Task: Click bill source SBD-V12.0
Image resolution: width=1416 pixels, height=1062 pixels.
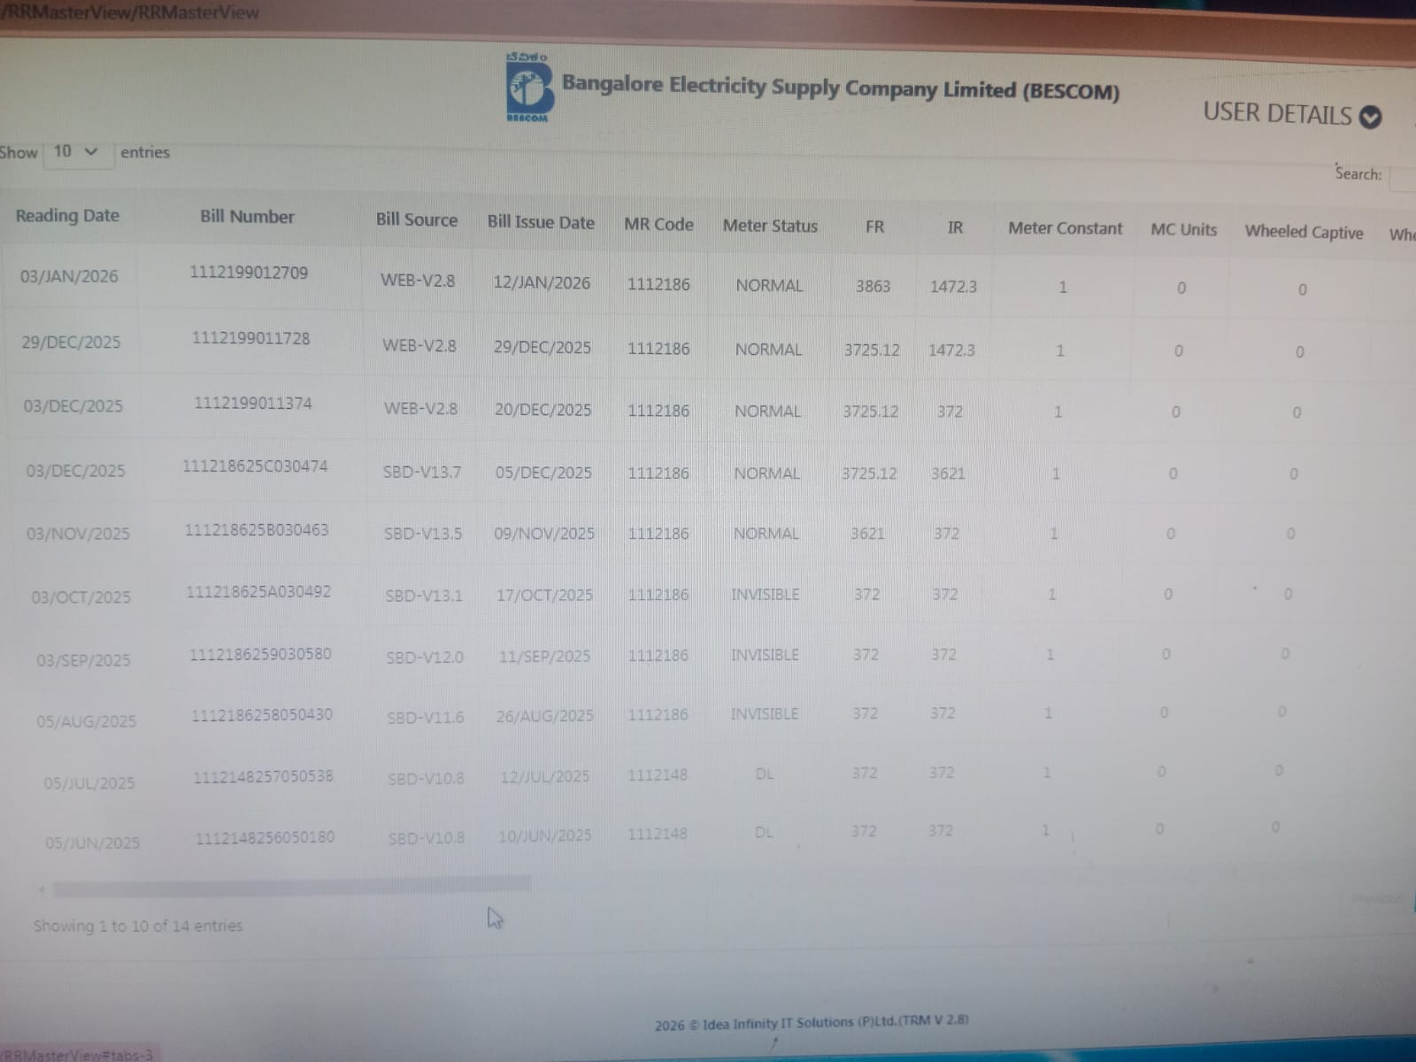Action: 425,658
